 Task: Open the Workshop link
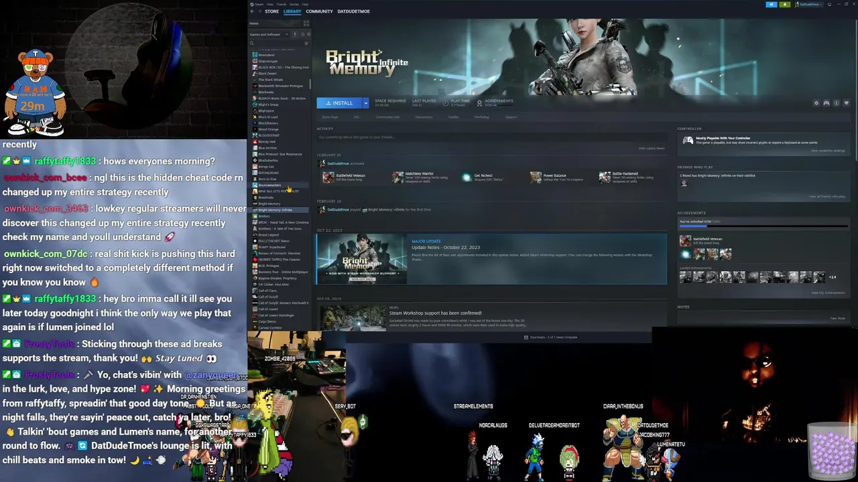click(482, 117)
